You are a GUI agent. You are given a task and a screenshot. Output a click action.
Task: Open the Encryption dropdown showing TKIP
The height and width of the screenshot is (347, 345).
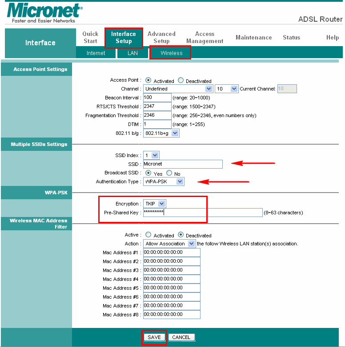155,204
